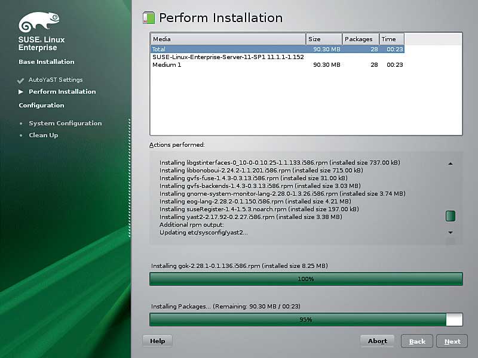478x358 pixels.
Task: Click the 95% overall progress bar
Action: (x=306, y=319)
